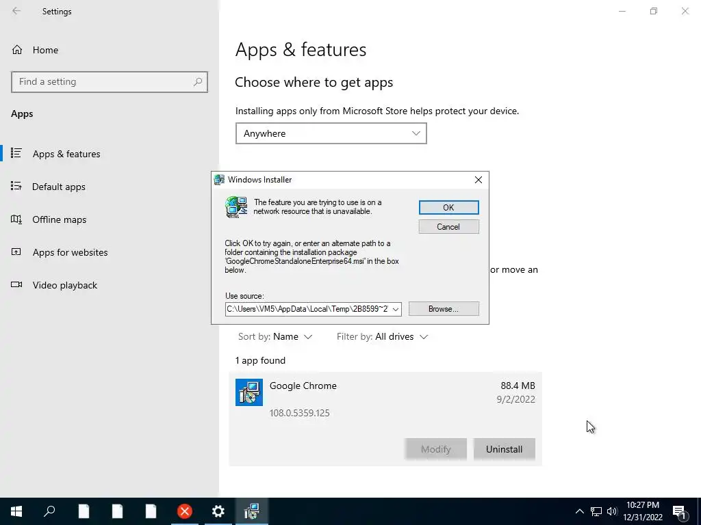
Task: Click the volume speaker tray icon
Action: pos(612,511)
